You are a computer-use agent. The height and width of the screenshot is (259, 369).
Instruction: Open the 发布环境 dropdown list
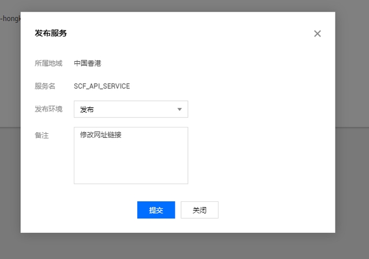click(130, 109)
